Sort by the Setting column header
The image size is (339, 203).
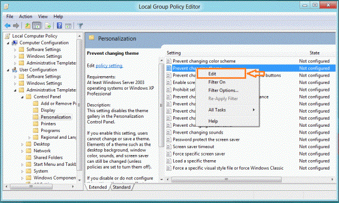[174, 53]
